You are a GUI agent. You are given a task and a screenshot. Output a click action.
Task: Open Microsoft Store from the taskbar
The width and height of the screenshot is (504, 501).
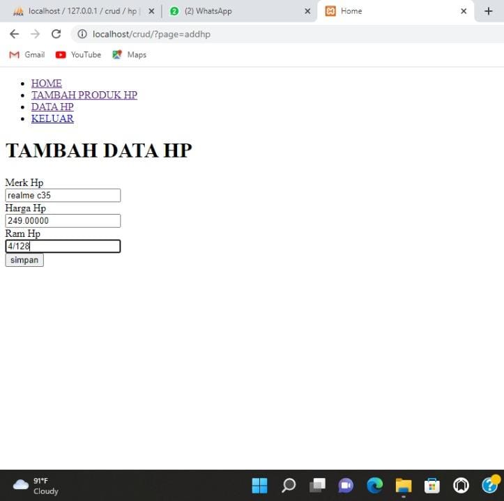click(432, 485)
